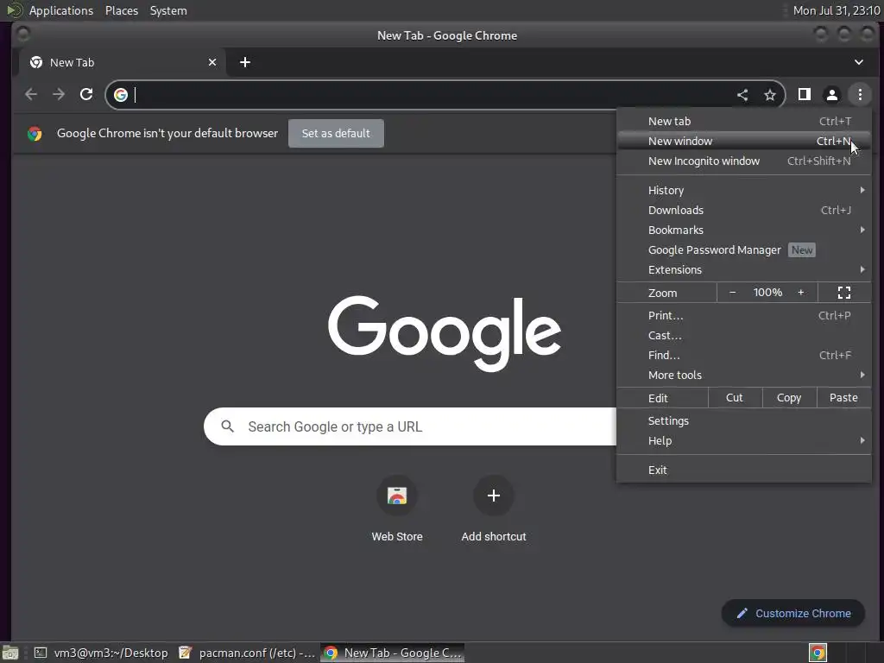Expand the Bookmarks submenu
884x663 pixels.
coord(744,230)
